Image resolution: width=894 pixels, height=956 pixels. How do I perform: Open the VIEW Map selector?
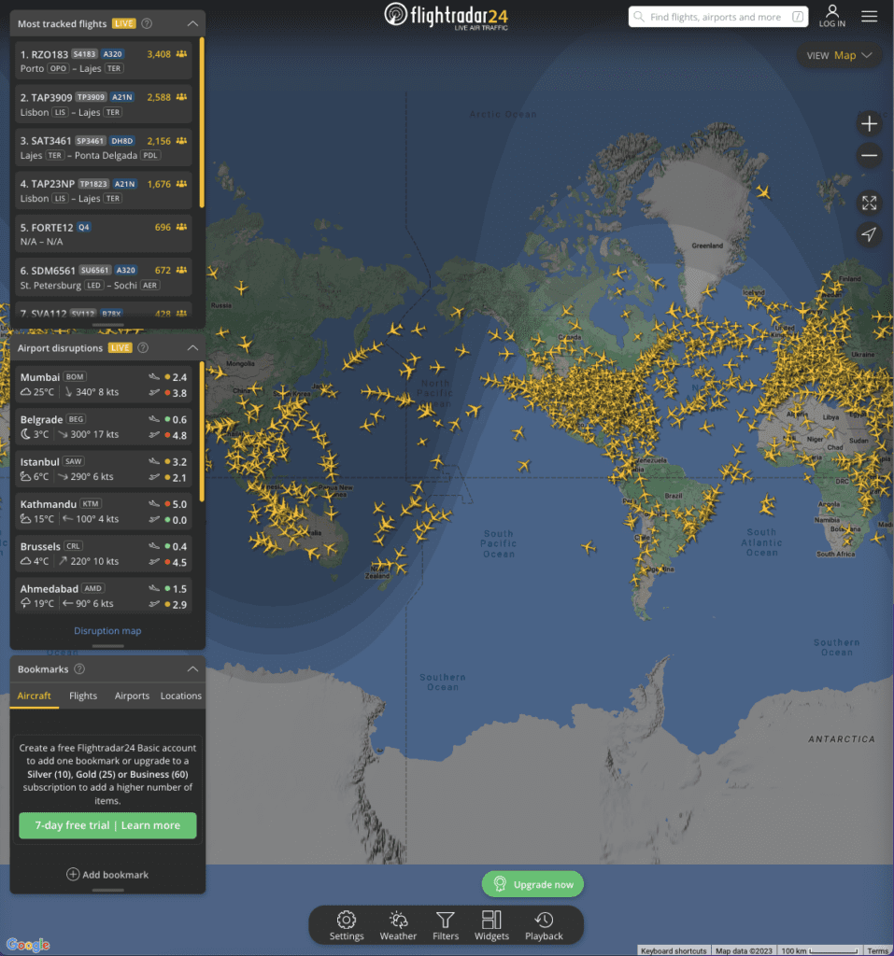839,55
